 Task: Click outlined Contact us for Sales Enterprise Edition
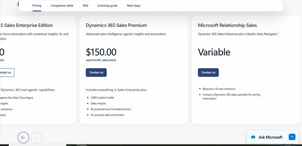point(7,73)
